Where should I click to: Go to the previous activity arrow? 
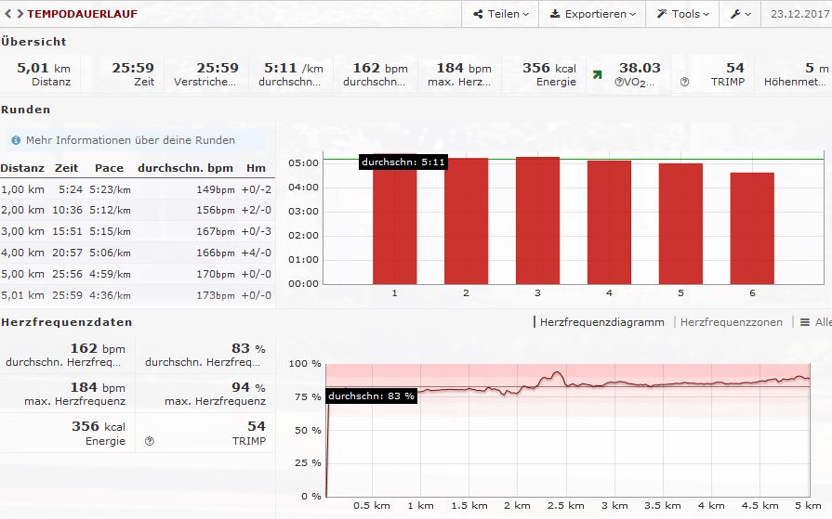pos(7,14)
